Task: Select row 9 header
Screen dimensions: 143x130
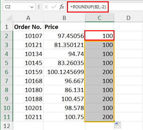Action: point(7,99)
